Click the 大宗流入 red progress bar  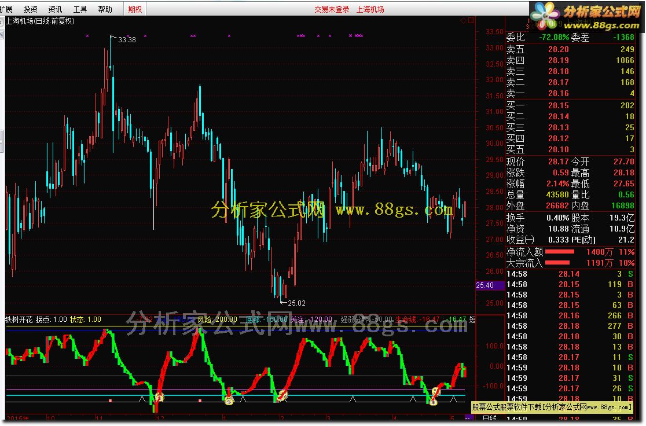[x=557, y=262]
